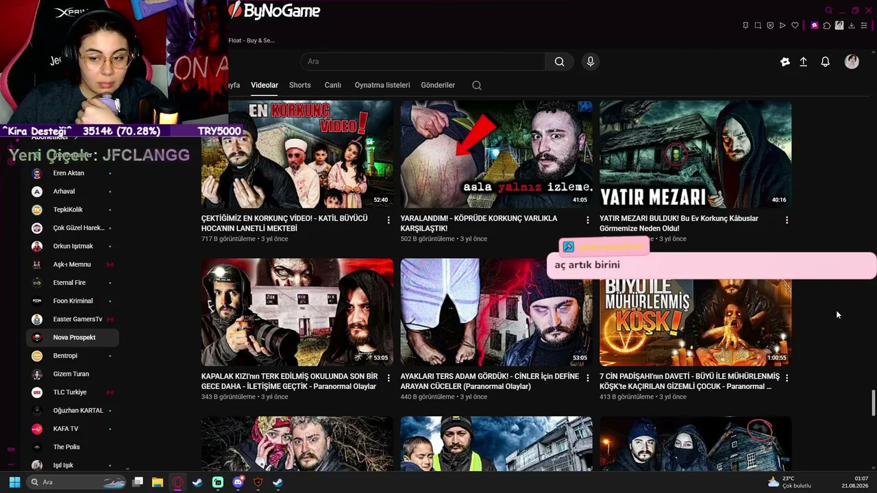Click the Opera GX taskbar icon

(177, 482)
